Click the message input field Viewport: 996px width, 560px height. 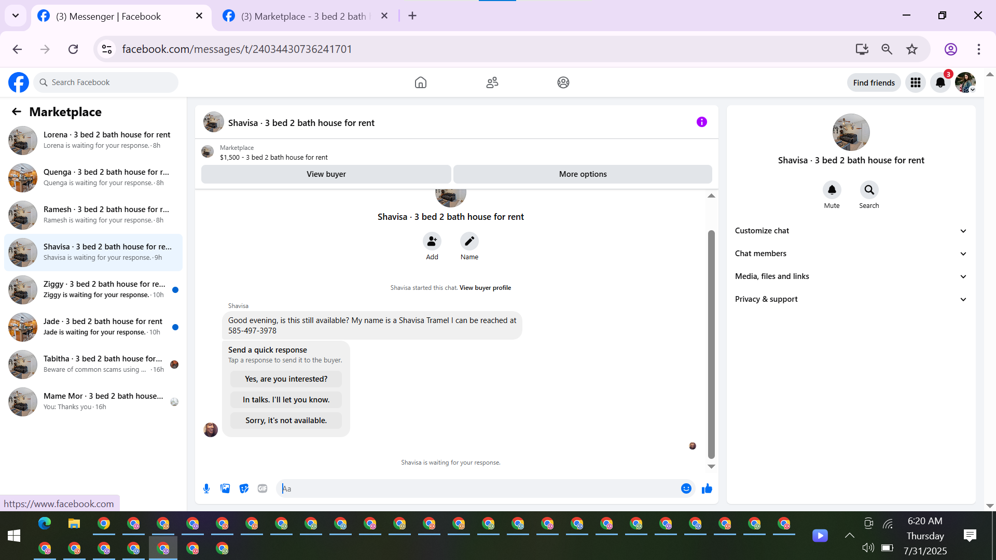[477, 488]
